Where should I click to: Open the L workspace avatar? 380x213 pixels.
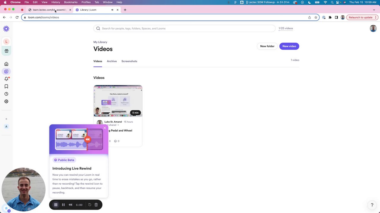coord(6,42)
